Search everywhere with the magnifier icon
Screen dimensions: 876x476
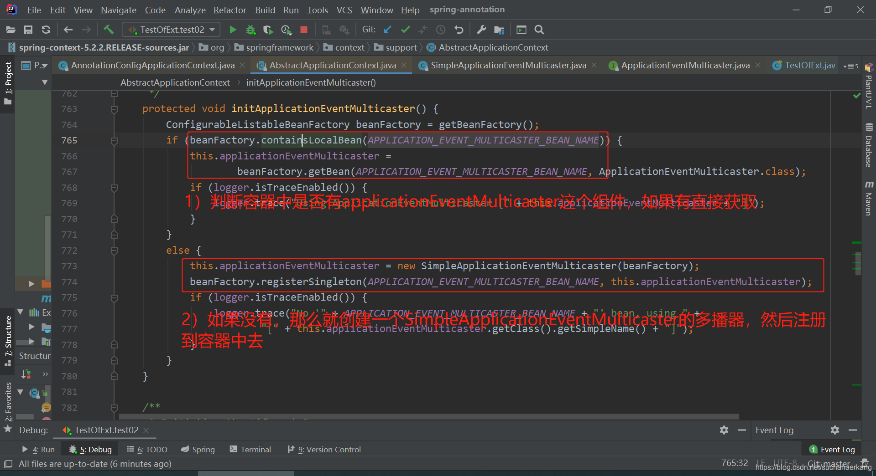click(539, 30)
